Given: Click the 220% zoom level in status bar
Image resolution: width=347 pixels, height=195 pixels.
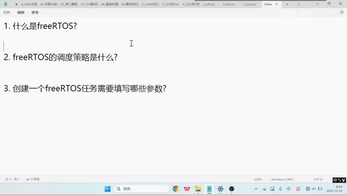Looking at the screenshot, I should (258, 179).
